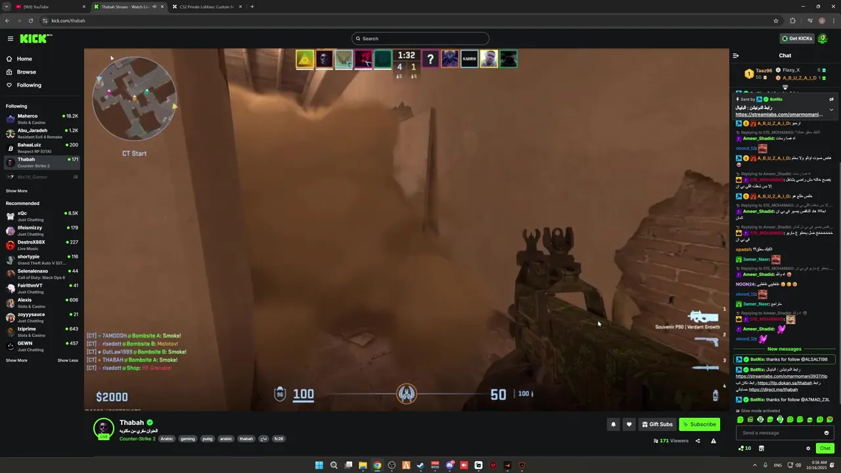Click the Get KICKs button
Viewport: 841px width, 473px height.
point(797,39)
